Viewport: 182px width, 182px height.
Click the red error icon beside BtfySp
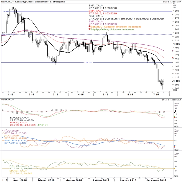[90, 29]
